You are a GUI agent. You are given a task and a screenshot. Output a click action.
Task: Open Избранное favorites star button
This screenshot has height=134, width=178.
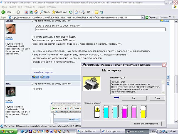59,12
